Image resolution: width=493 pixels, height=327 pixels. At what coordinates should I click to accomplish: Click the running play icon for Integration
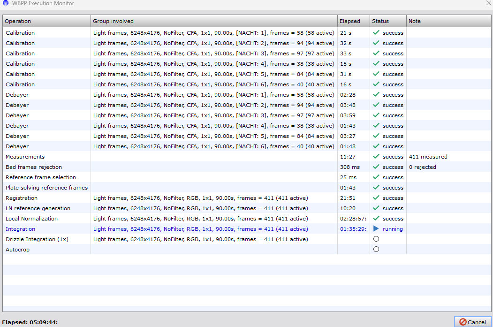pos(376,228)
